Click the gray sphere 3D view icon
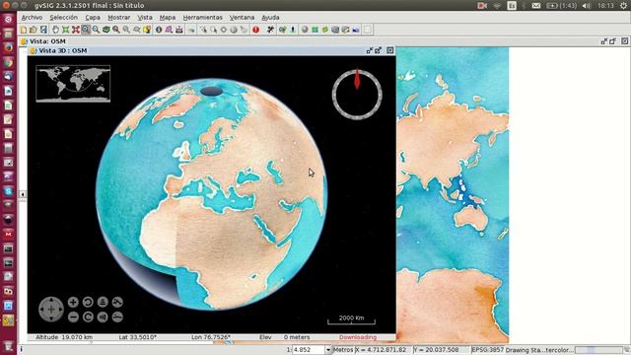The width and height of the screenshot is (631, 355). point(305,30)
